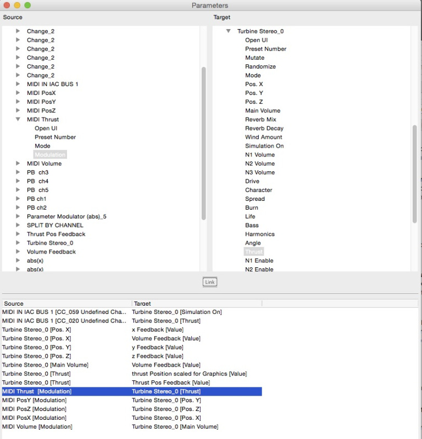Collapse the MIDI Thrust tree node
The height and width of the screenshot is (439, 422).
pos(18,119)
